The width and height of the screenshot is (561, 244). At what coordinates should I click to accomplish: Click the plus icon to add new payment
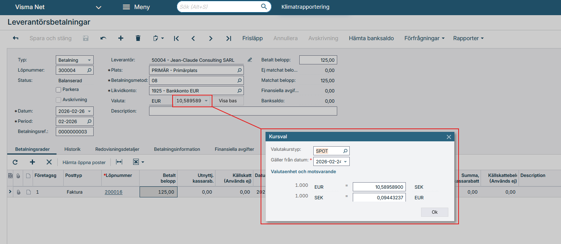coord(121,38)
